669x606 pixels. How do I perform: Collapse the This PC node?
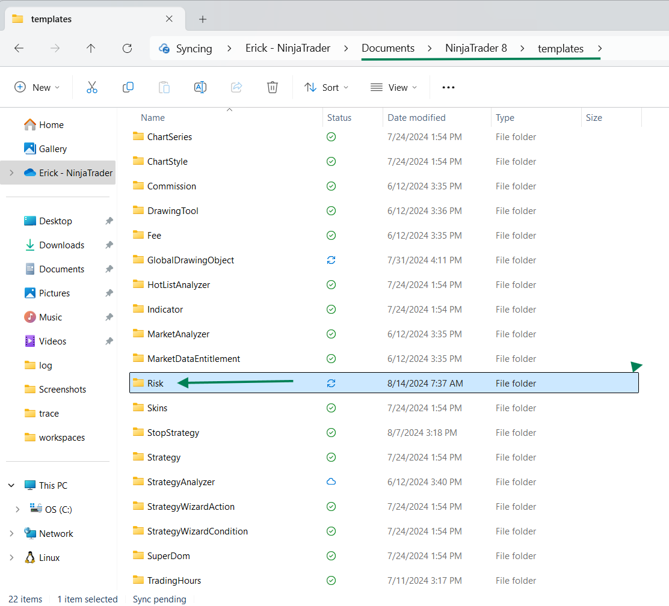11,485
